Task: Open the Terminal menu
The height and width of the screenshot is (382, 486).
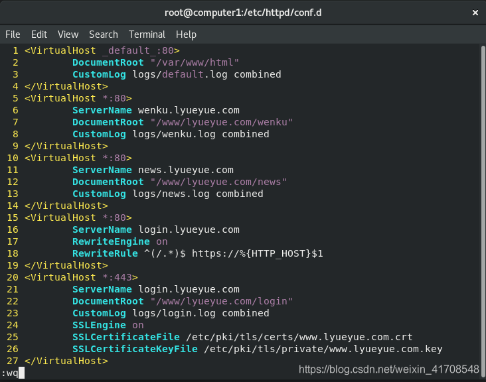Action: [147, 34]
